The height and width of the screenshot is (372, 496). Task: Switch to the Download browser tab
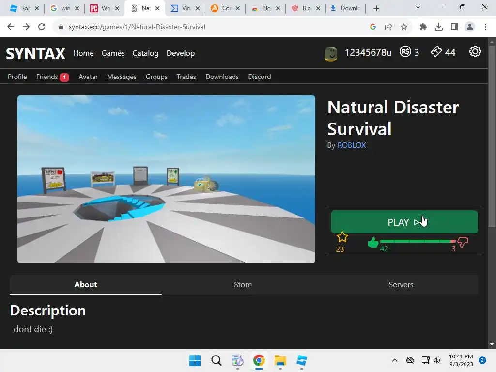click(346, 8)
